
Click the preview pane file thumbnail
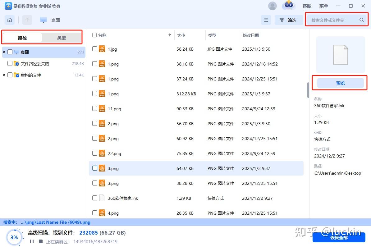(341, 55)
